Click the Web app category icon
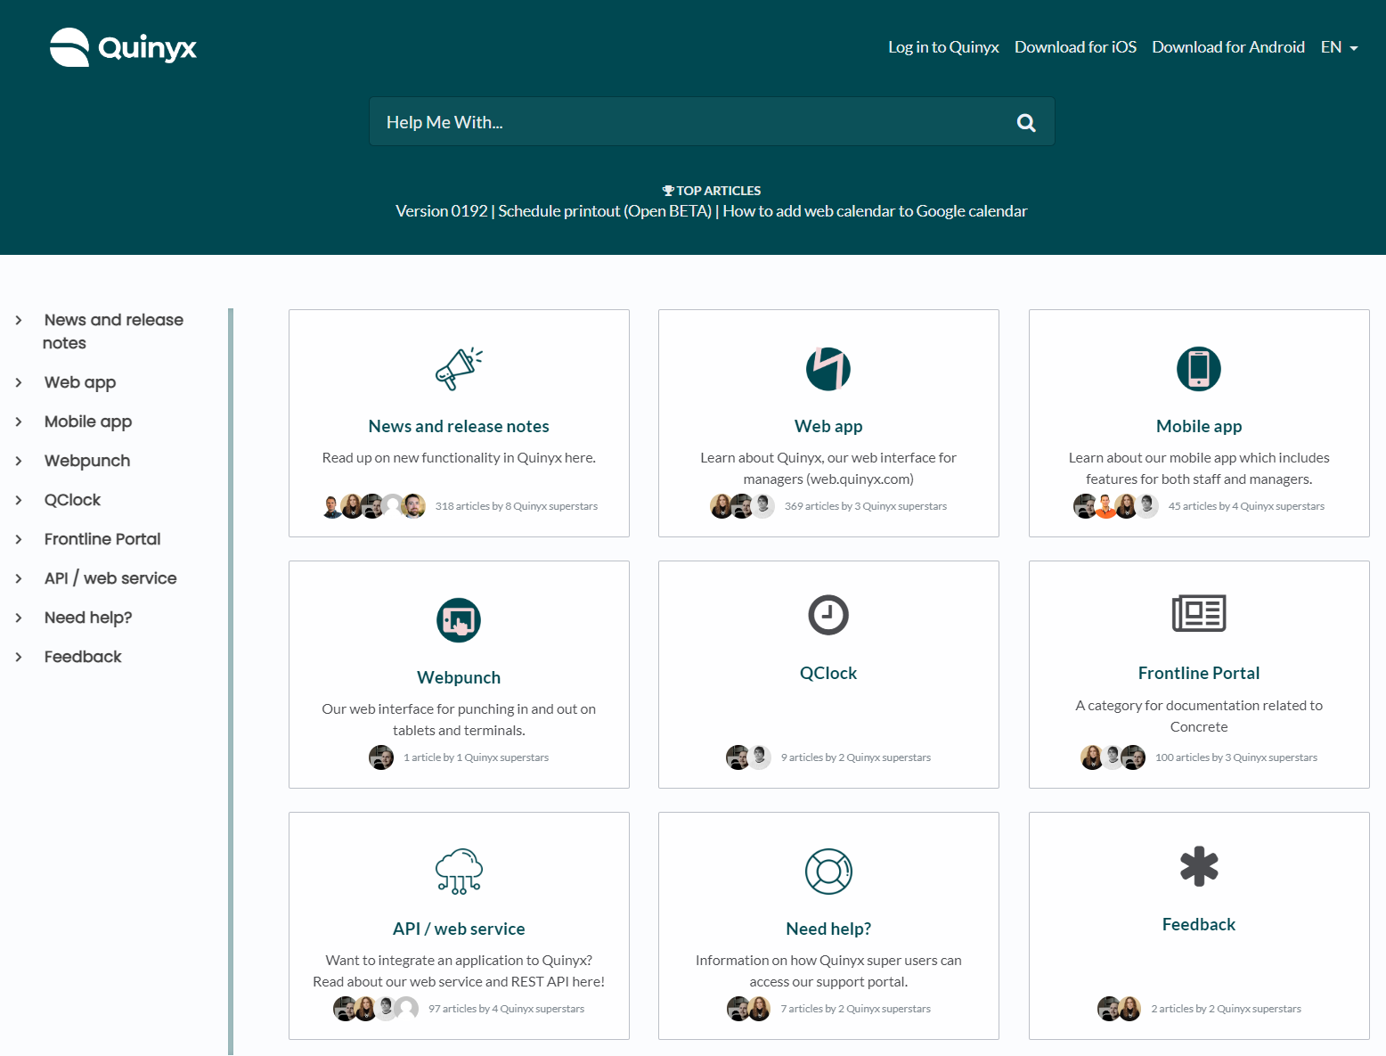The width and height of the screenshot is (1386, 1056). click(x=828, y=369)
